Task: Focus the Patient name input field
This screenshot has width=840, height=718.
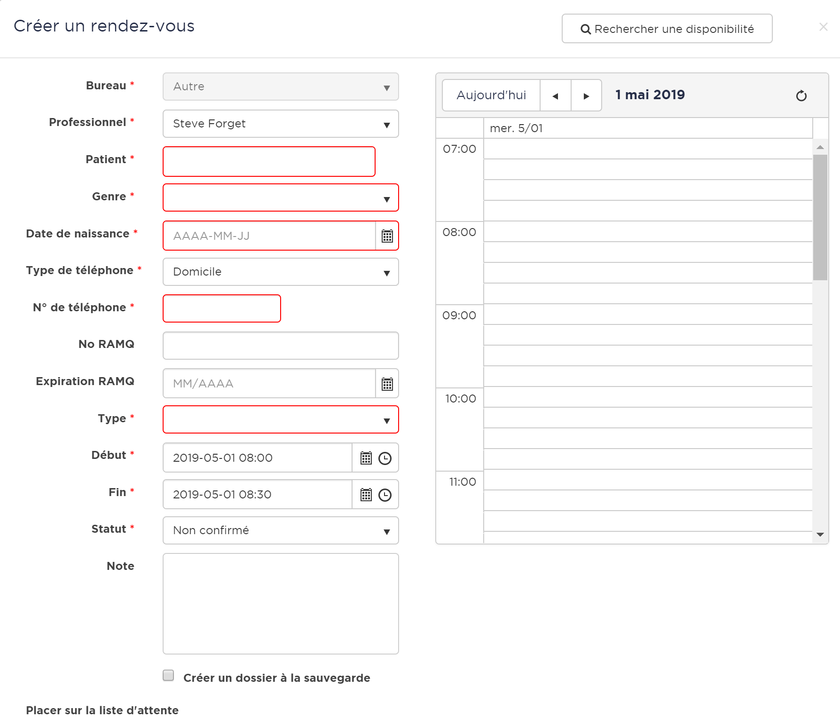Action: 269,161
